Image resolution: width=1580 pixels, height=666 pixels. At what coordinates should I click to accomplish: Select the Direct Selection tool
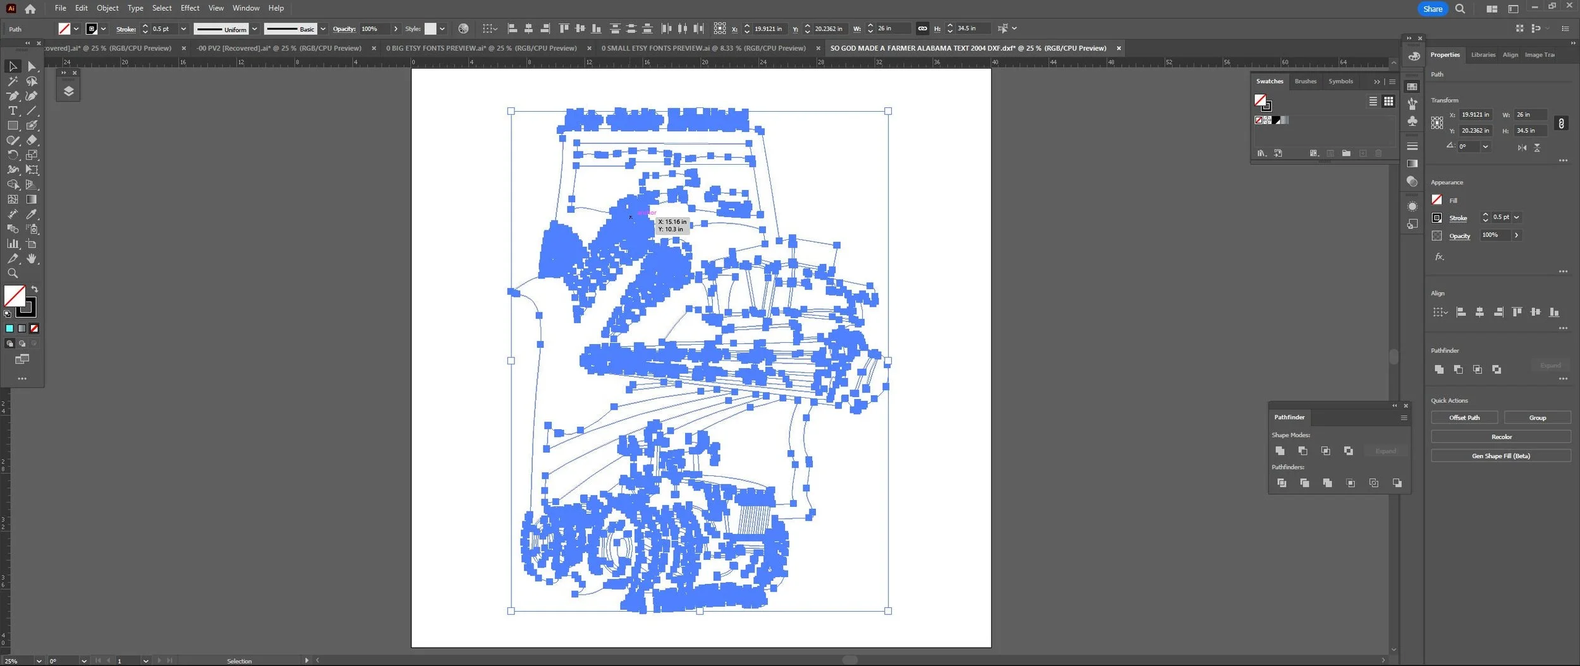(x=32, y=66)
